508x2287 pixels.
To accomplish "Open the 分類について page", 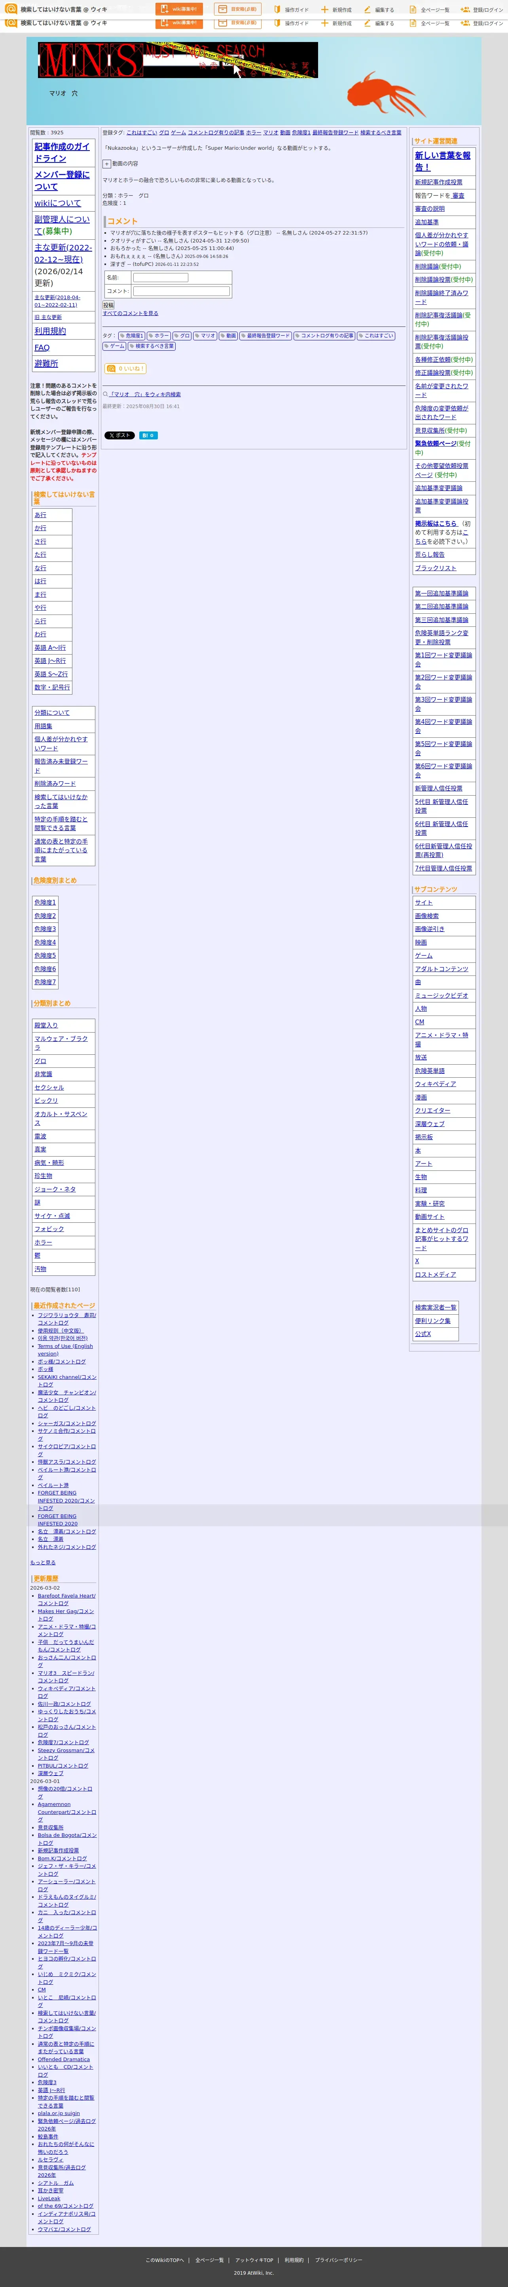I will 51,713.
